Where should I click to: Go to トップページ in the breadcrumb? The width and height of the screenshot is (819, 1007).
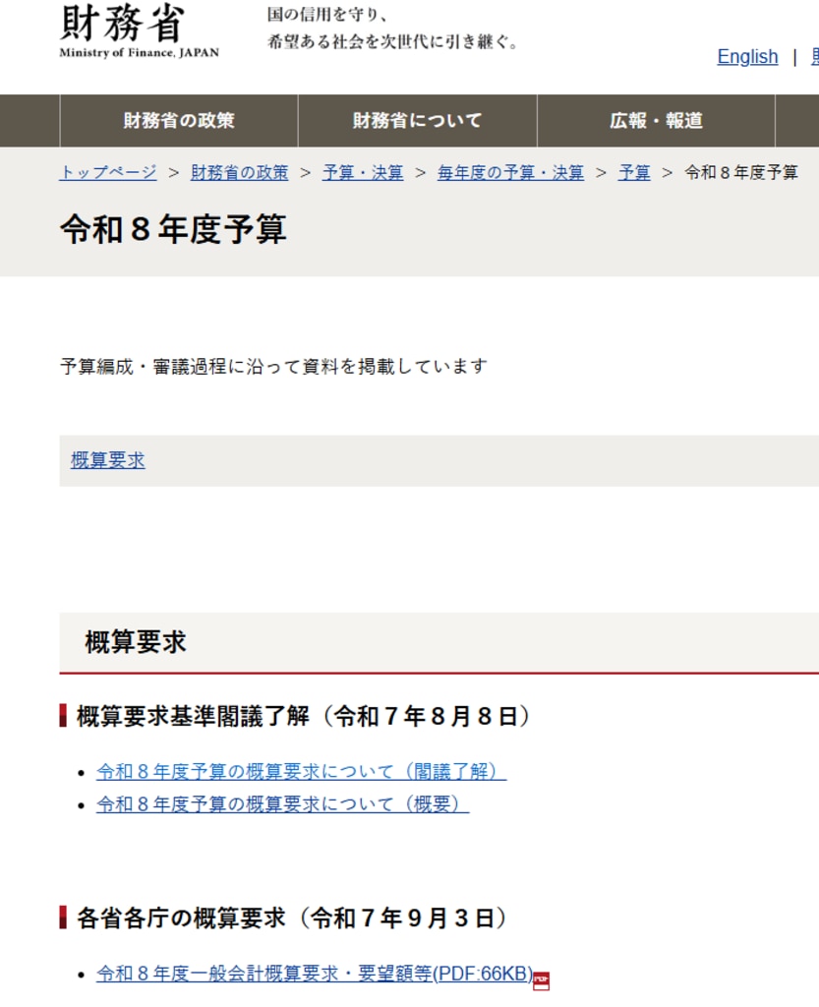(x=108, y=173)
